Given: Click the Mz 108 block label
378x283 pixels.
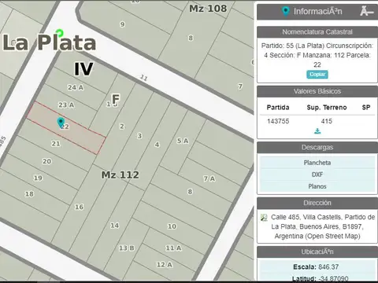Looking at the screenshot, I should click(x=208, y=9).
